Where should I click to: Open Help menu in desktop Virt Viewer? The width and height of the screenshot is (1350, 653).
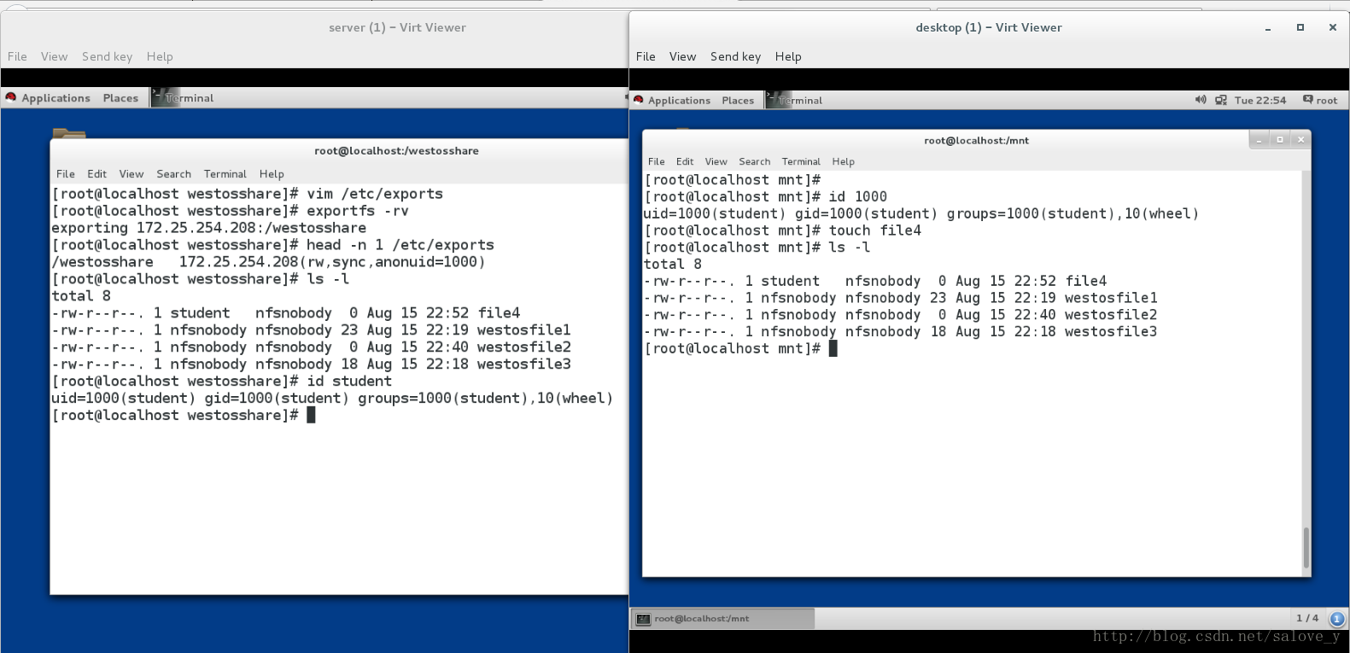point(788,56)
